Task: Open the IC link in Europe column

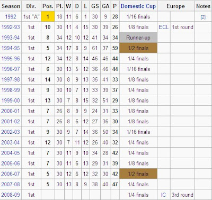Action: (163, 195)
